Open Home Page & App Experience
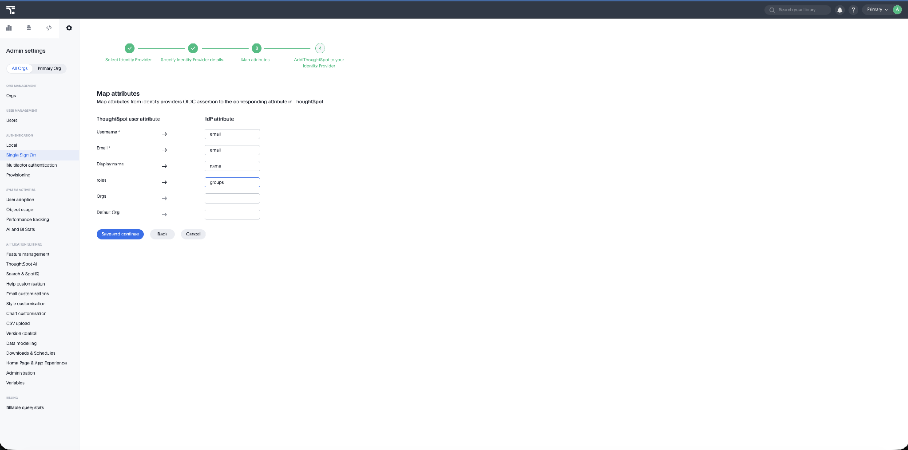Image resolution: width=908 pixels, height=450 pixels. (36, 363)
